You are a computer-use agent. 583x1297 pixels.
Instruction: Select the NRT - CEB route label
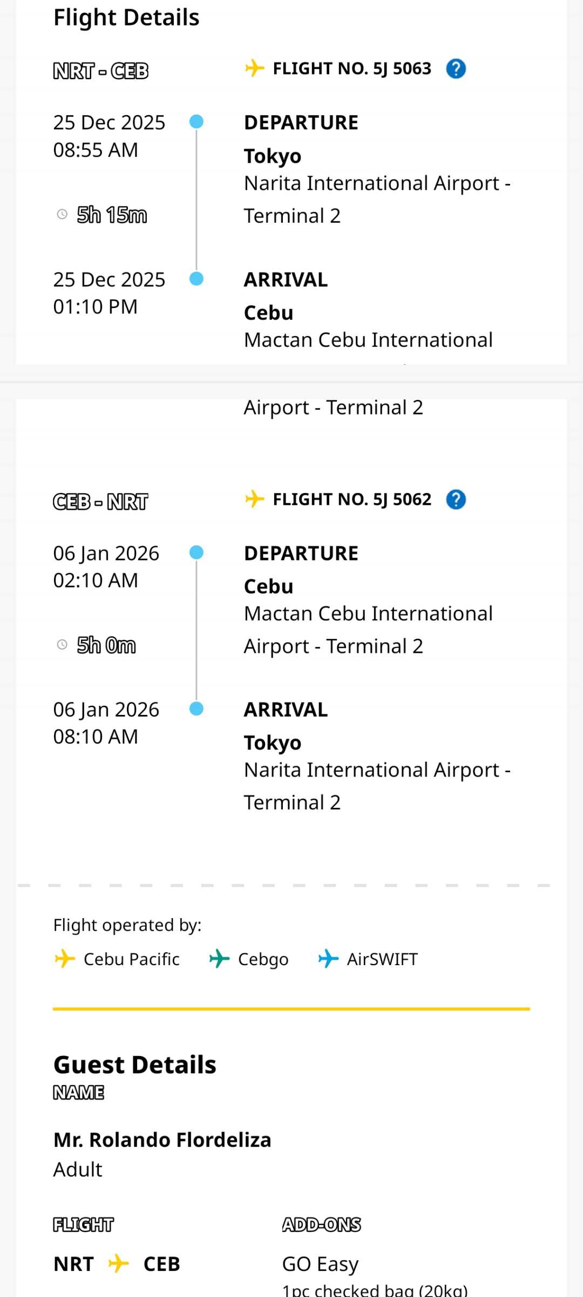pos(101,71)
